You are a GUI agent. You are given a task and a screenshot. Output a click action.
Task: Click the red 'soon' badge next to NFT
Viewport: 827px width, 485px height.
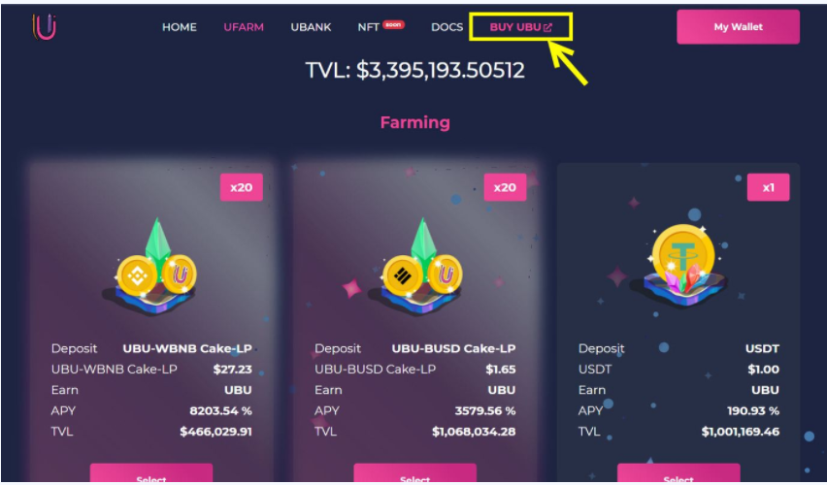click(393, 24)
